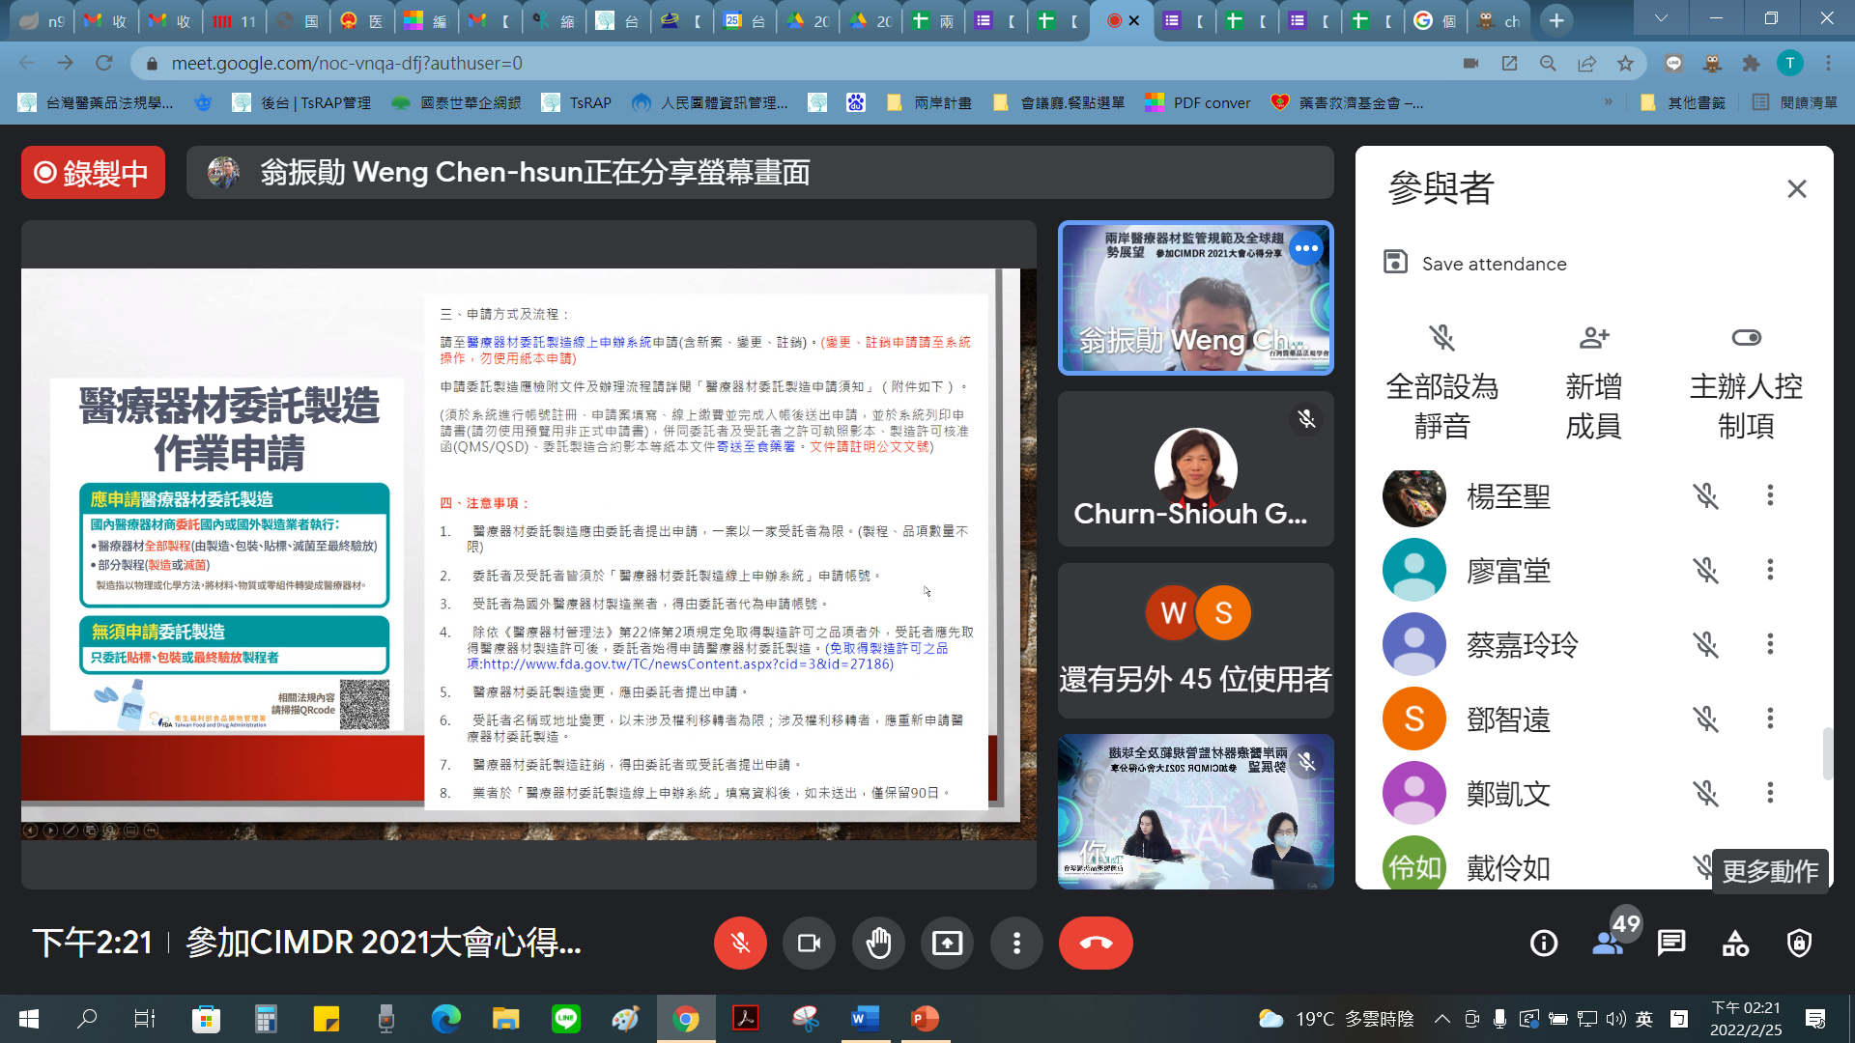
Task: Toggle the camera on/off button
Action: click(809, 943)
